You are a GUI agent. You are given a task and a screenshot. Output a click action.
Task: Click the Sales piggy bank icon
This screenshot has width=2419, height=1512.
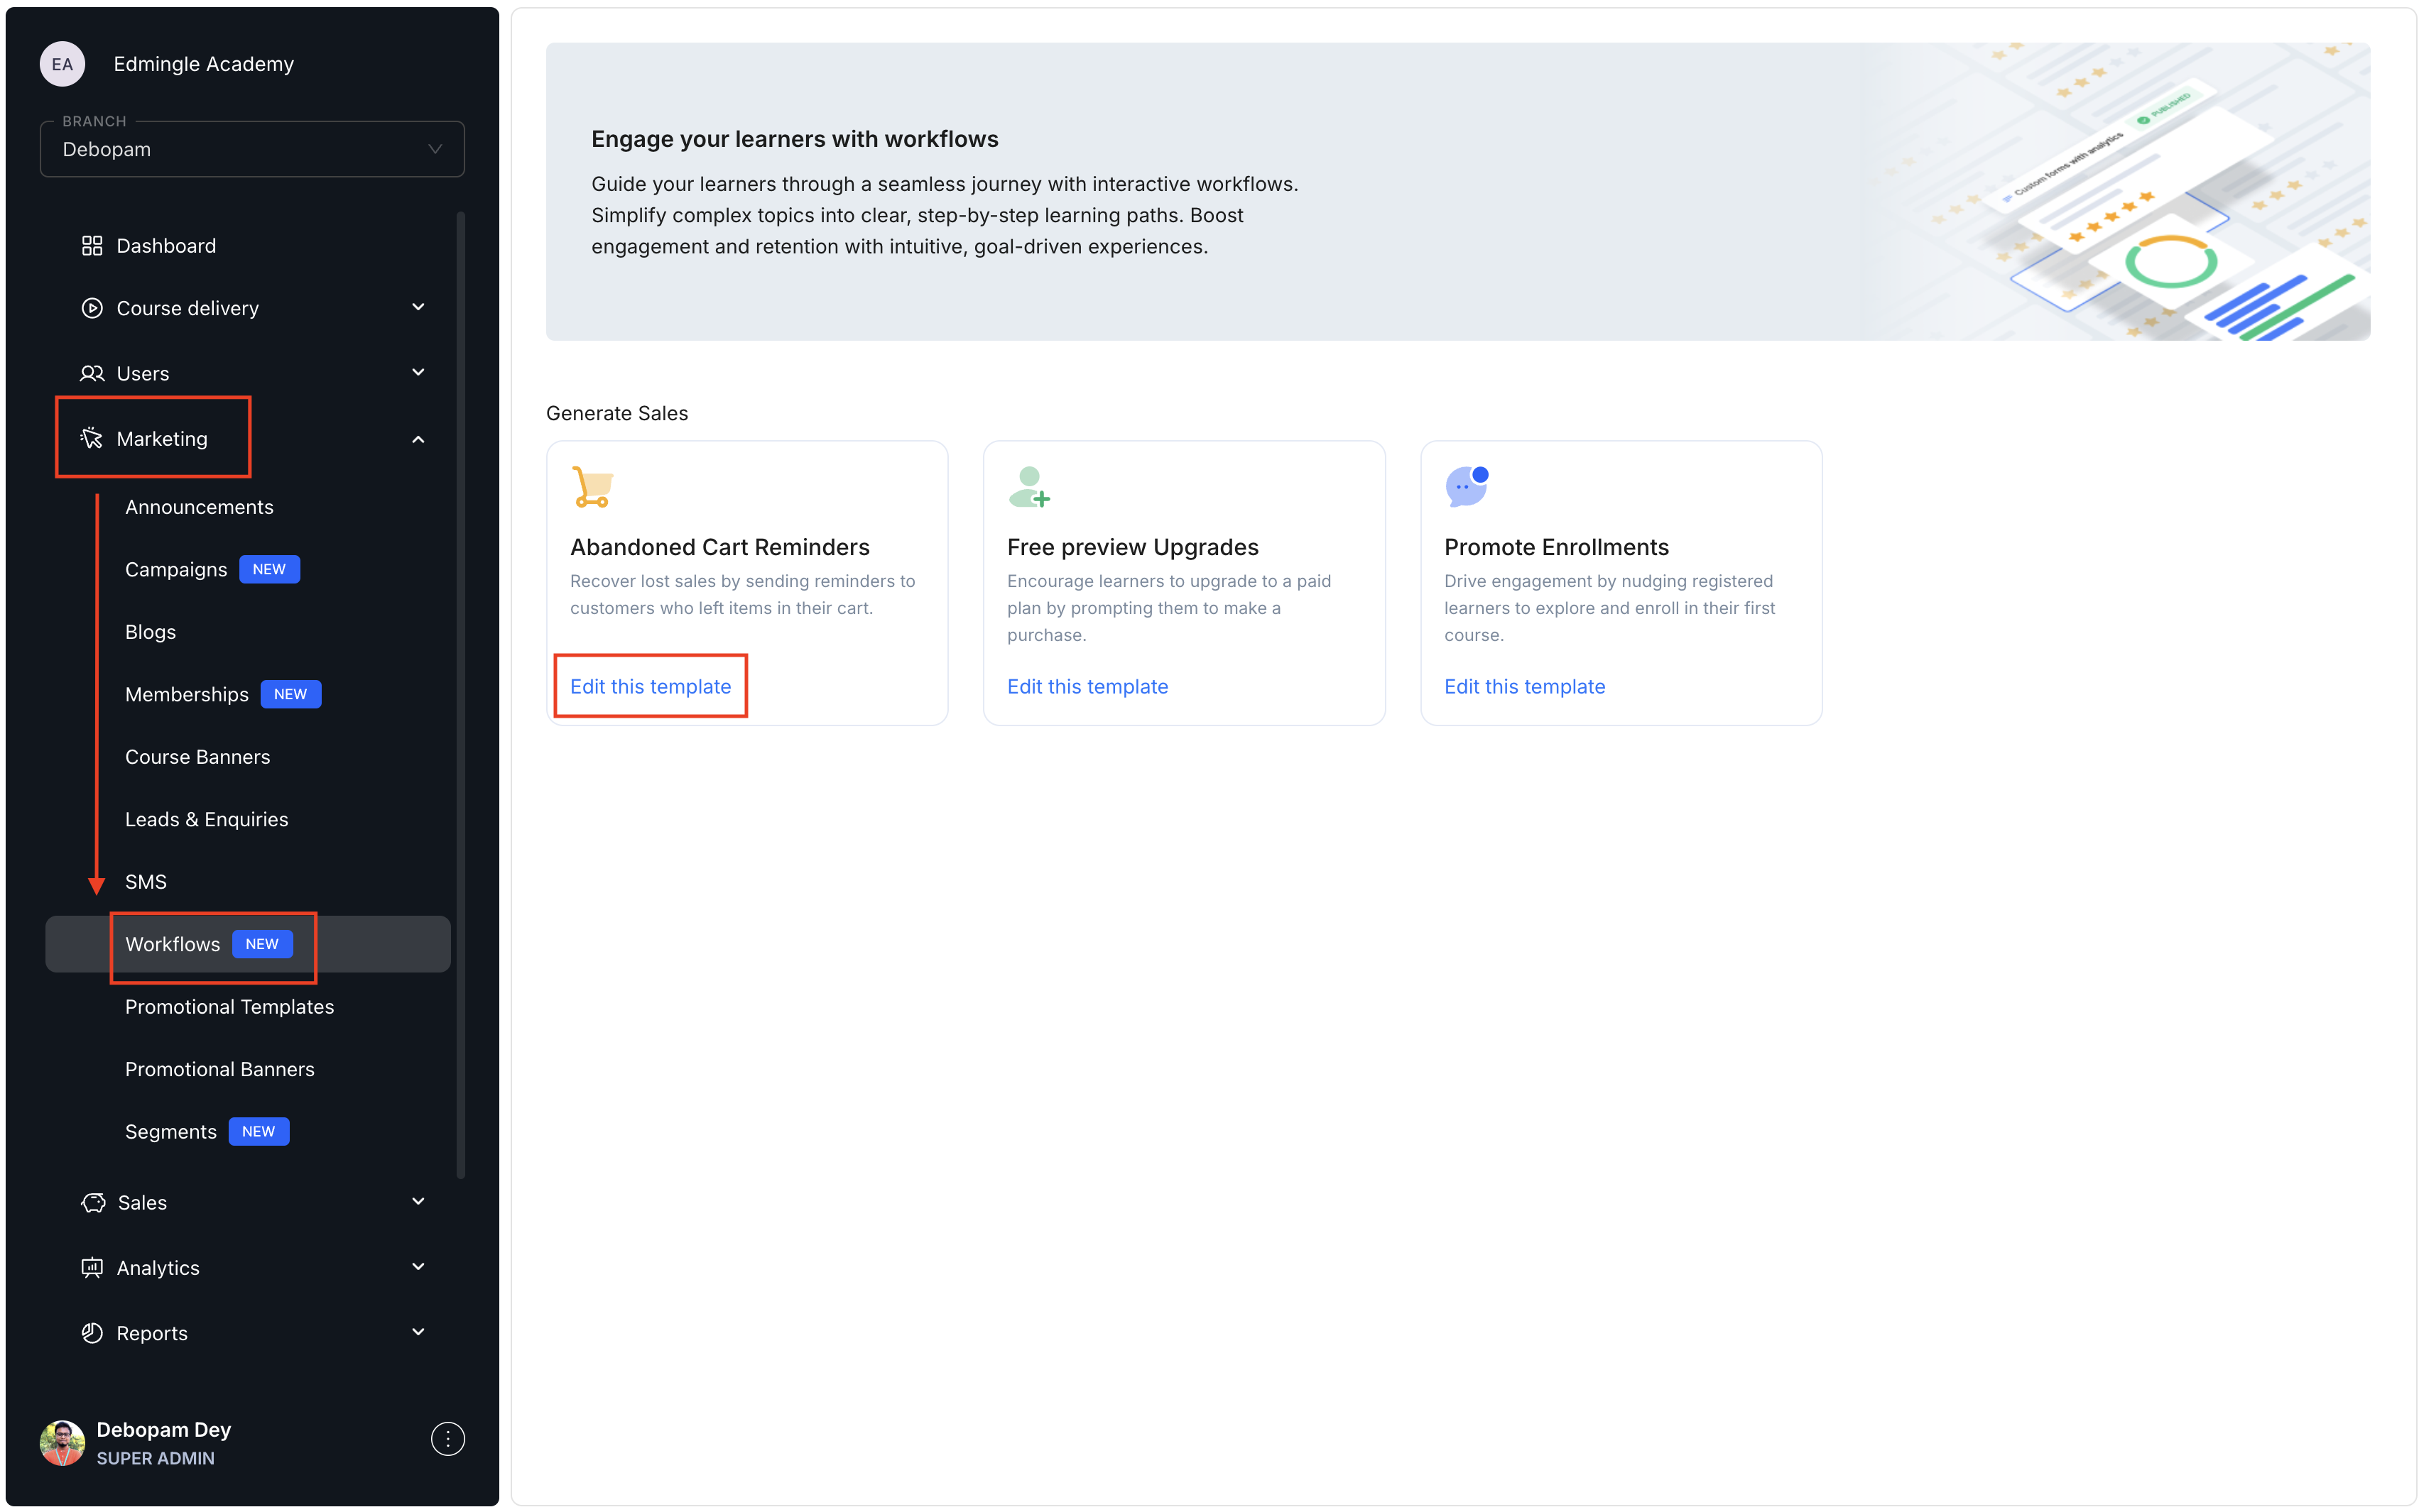93,1202
